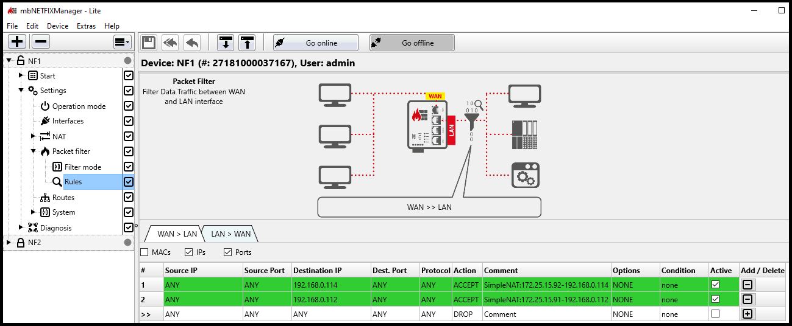This screenshot has width=792, height=326.
Task: Expand the Diagnosis tree node
Action: 21,227
